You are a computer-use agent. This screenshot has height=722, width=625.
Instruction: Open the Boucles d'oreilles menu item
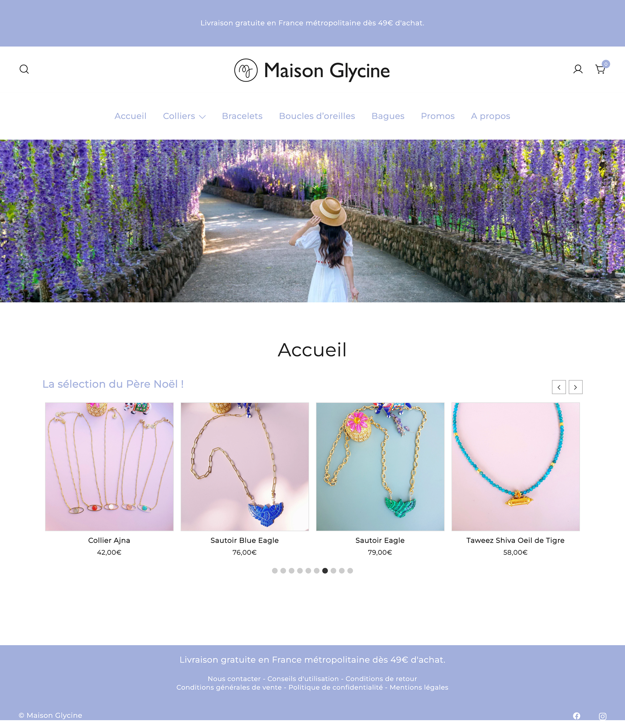tap(317, 116)
